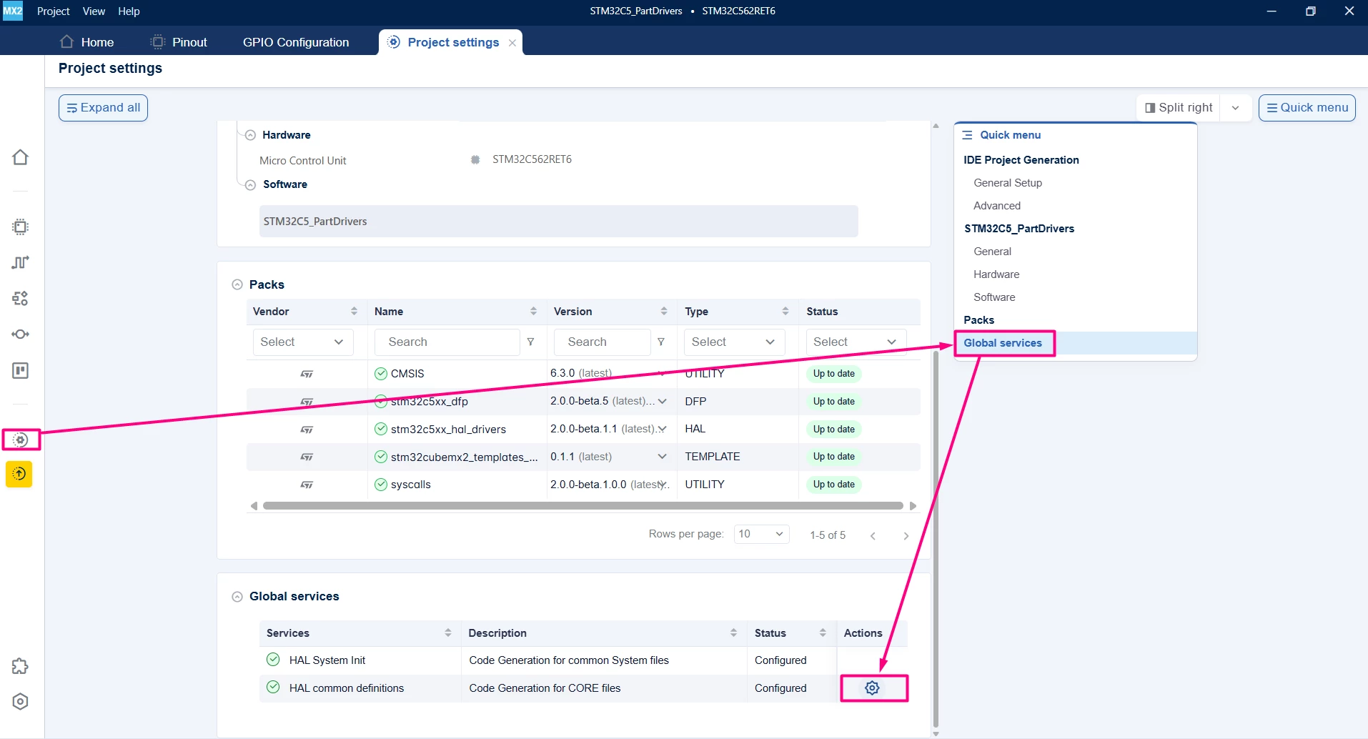Jump to Packs in Quick menu
The image size is (1368, 739).
pyautogui.click(x=978, y=320)
